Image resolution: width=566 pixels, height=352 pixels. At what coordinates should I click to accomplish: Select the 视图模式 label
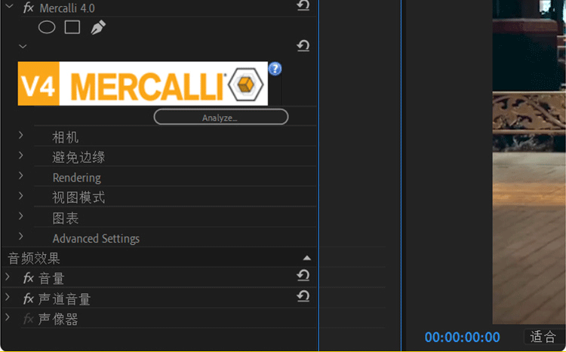pos(78,197)
